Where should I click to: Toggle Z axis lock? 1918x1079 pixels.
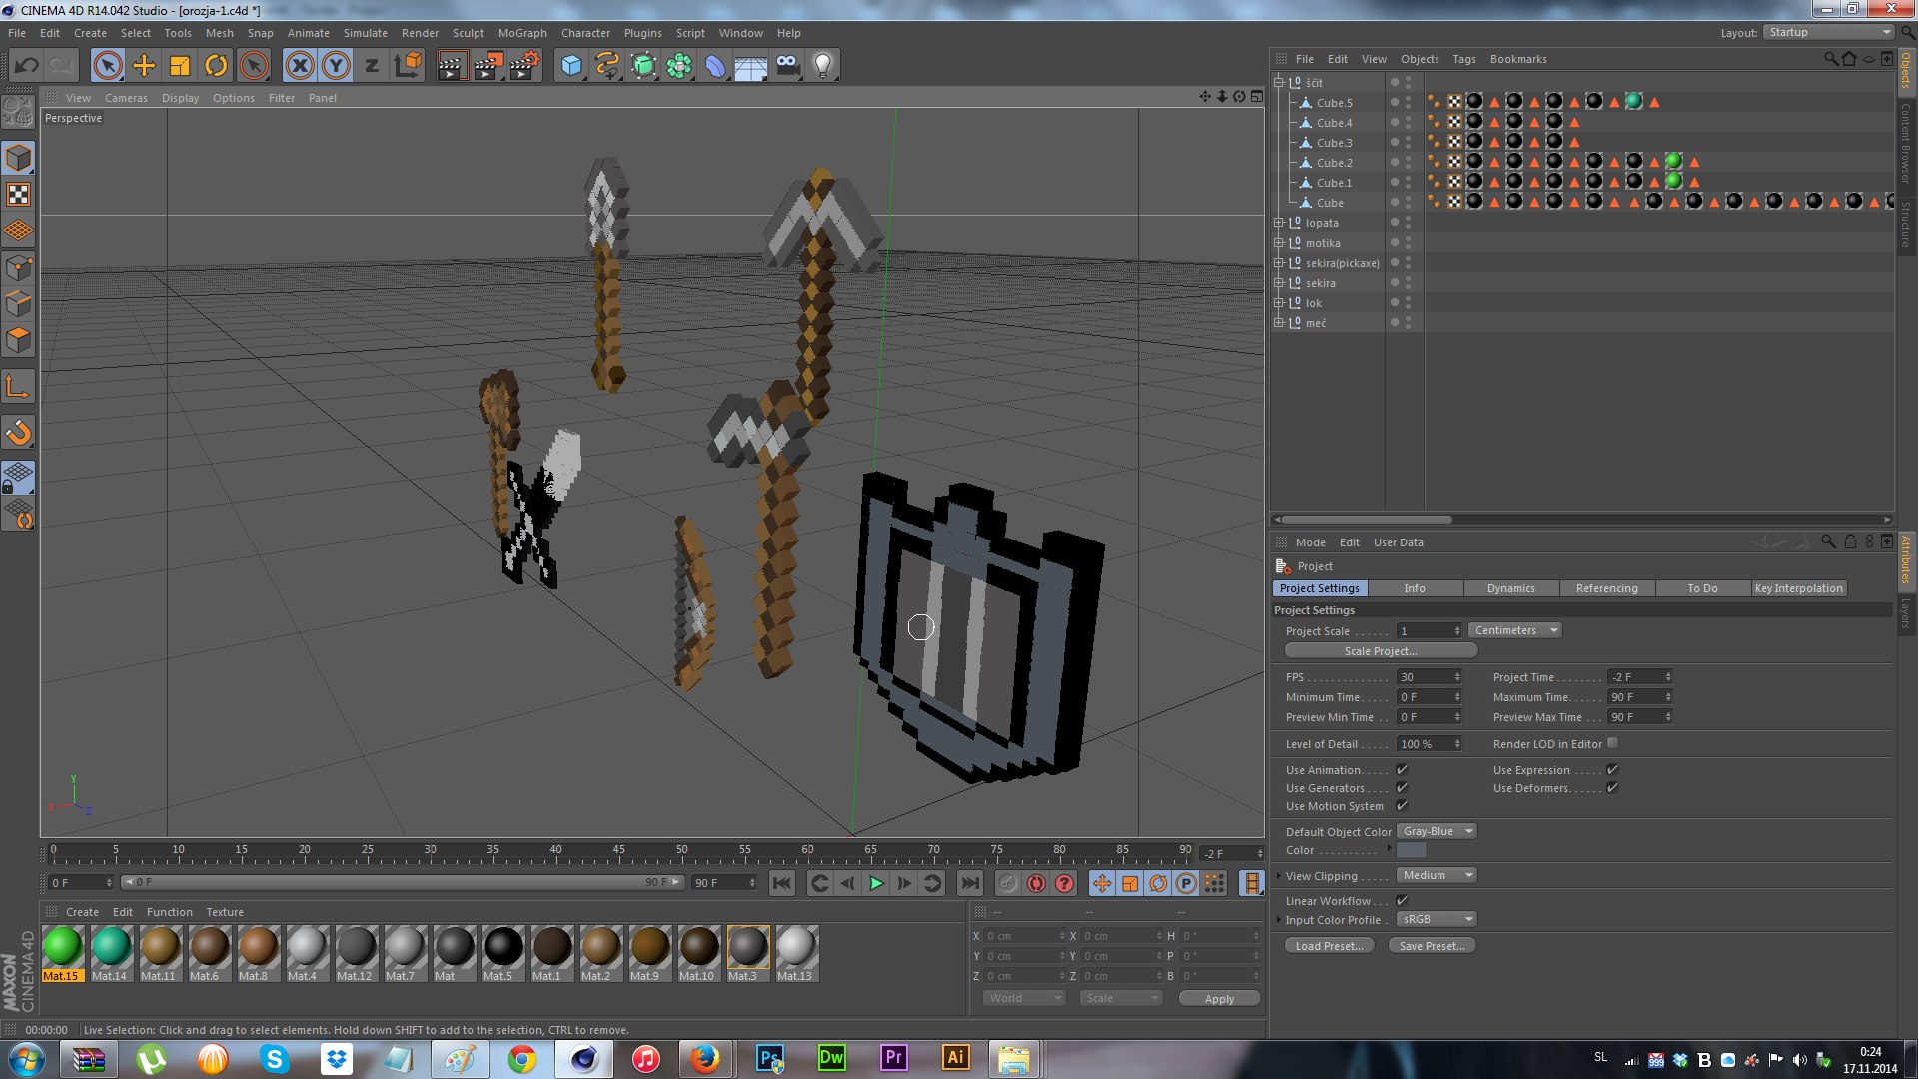(372, 66)
